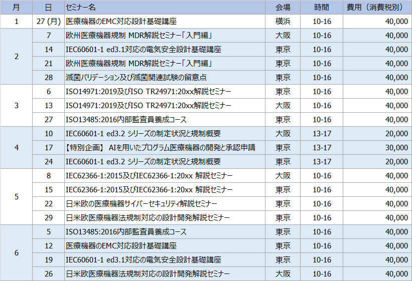Viewport: 412px width, 281px height.
Task: Click 医療機器のEMC対応設計基礎講座 in the January row
Action: point(121,22)
